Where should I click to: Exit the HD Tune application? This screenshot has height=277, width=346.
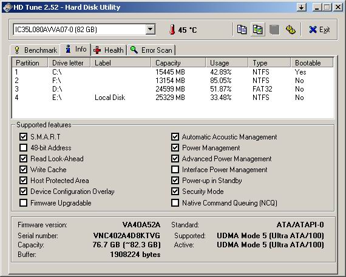tap(319, 30)
